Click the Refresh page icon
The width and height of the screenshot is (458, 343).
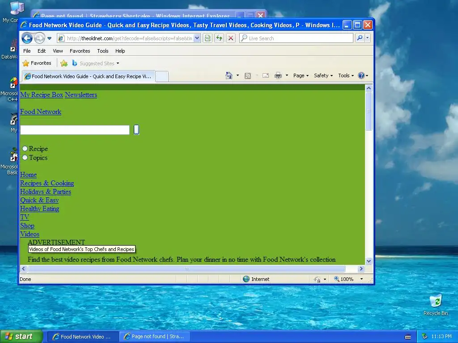coord(219,38)
